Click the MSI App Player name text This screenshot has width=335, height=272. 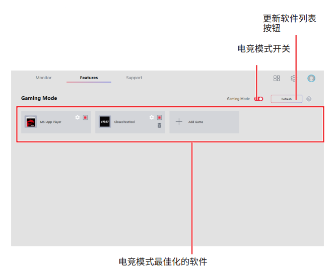(x=51, y=122)
